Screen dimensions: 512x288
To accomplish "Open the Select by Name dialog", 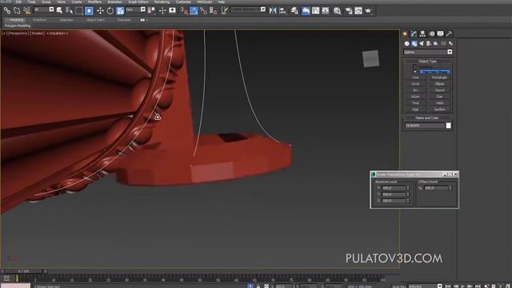I will [69, 10].
